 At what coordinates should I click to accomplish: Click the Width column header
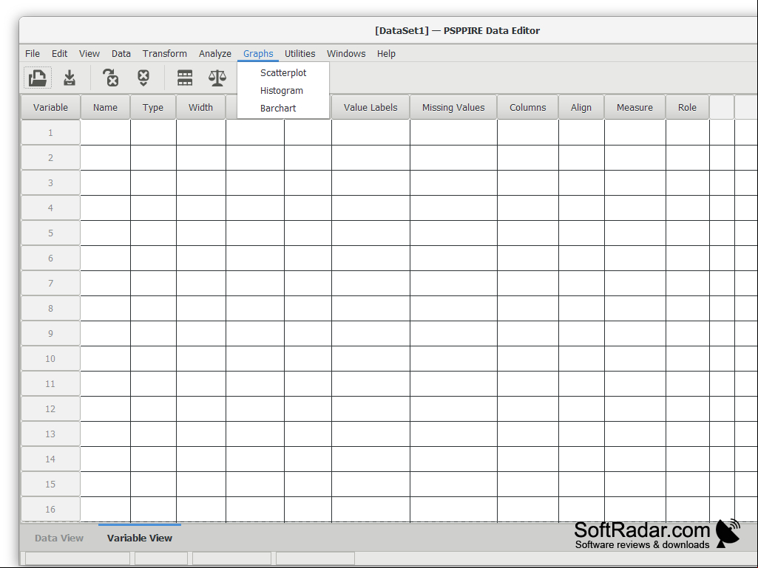point(200,107)
